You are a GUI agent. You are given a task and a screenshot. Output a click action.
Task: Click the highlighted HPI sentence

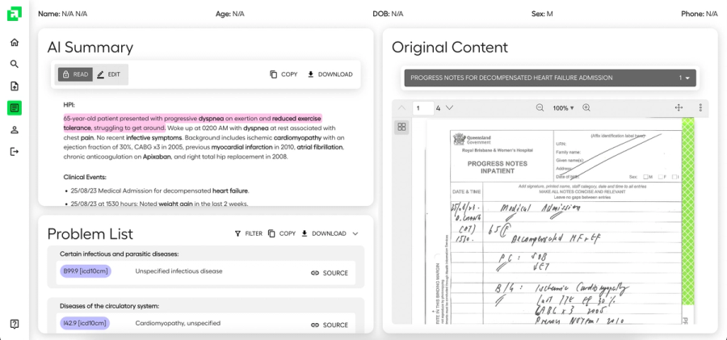coord(192,123)
